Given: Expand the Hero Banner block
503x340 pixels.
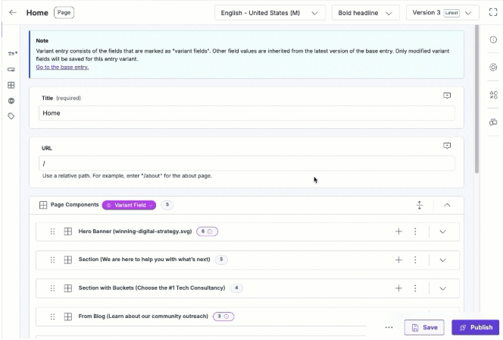Looking at the screenshot, I should pyautogui.click(x=443, y=231).
